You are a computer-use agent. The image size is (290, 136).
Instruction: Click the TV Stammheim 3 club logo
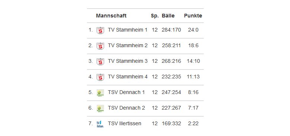(x=100, y=62)
